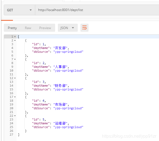
Task: Click the request URL field localhost:8001/dept/list
Action: [97, 10]
